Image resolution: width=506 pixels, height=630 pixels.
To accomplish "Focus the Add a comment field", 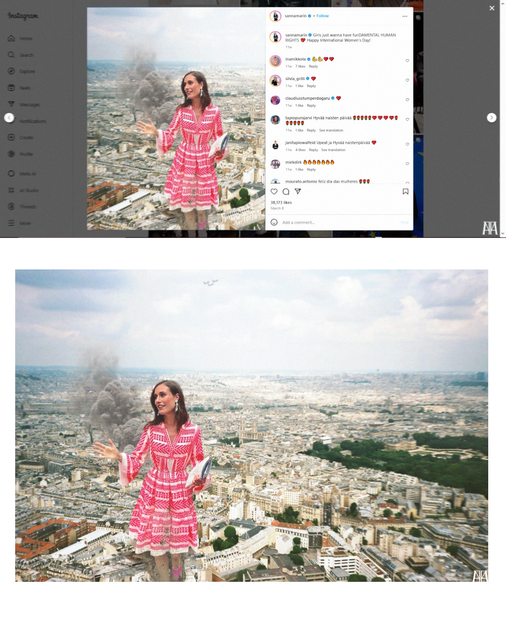I will point(339,222).
